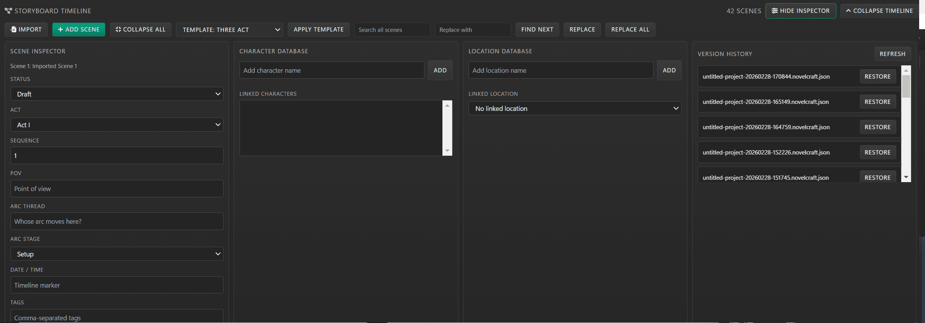Collapse the timeline
Viewport: 925px width, 323px height.
pos(879,11)
